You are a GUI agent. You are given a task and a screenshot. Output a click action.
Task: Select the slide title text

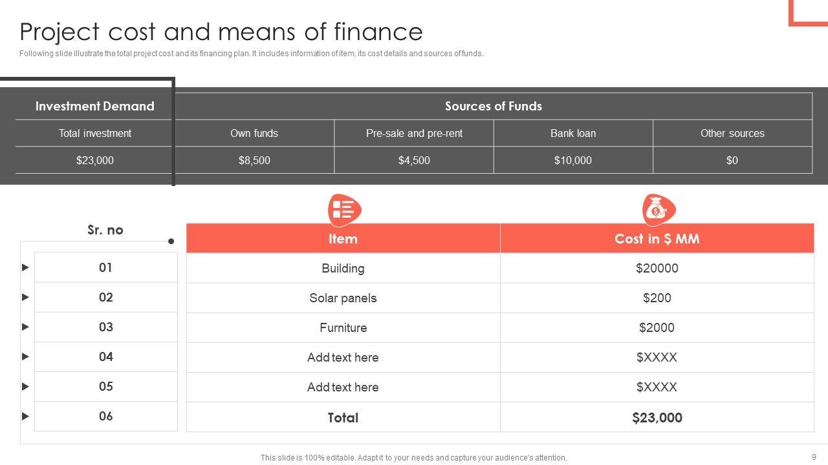(x=221, y=32)
